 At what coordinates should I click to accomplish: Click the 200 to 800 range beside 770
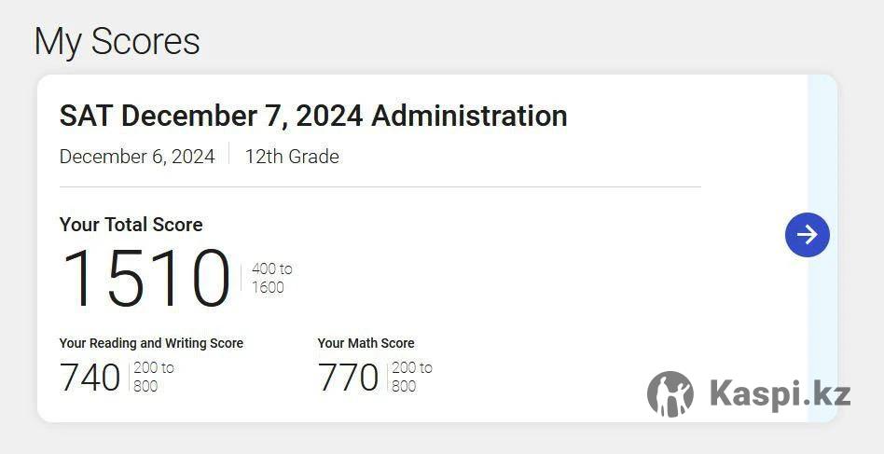(412, 377)
